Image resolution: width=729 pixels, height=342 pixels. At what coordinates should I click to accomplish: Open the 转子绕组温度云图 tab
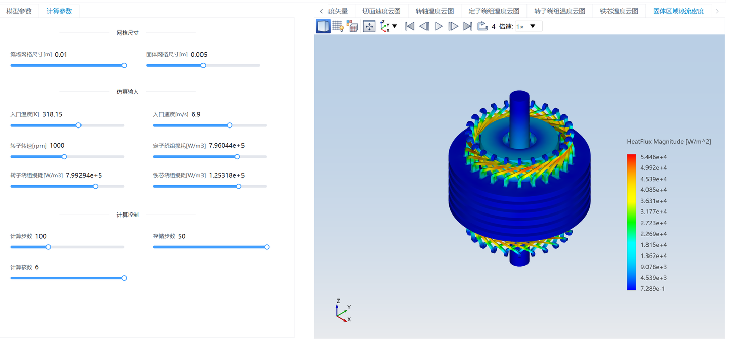[560, 11]
